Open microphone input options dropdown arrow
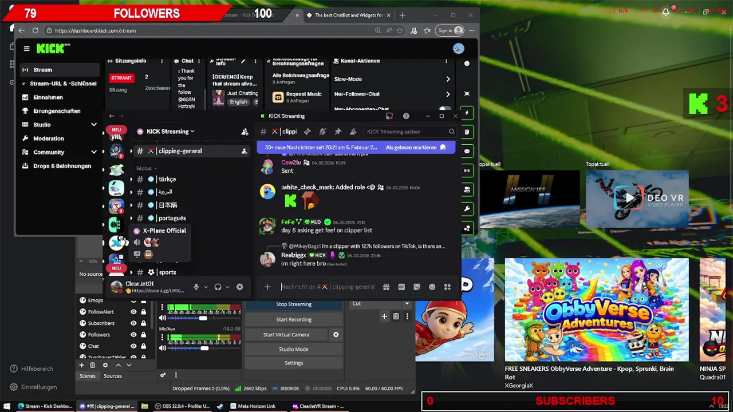733x412 pixels. (x=206, y=287)
